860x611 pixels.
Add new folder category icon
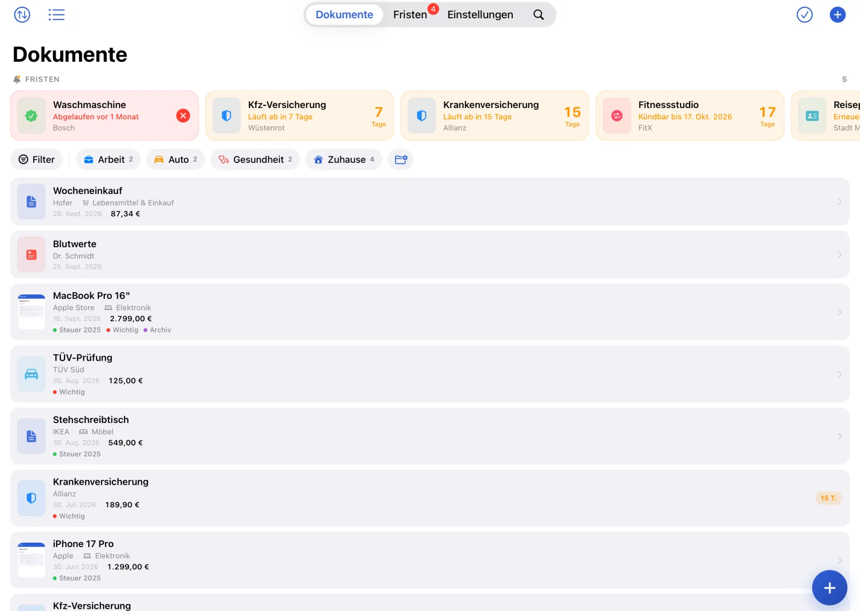pos(401,160)
